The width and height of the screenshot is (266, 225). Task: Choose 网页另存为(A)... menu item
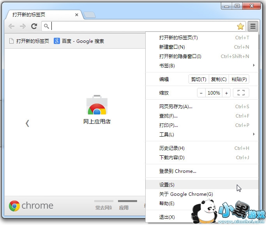pos(202,107)
